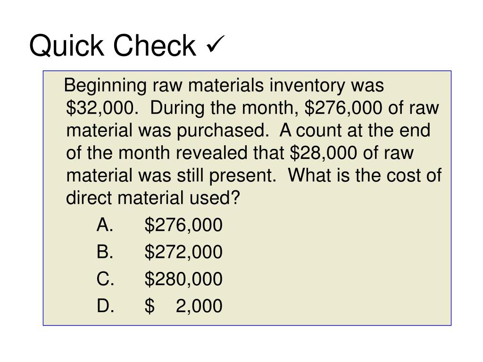The image size is (483, 362).
Task: Click the phrase 'What is the cost of'
Action: pos(365,175)
